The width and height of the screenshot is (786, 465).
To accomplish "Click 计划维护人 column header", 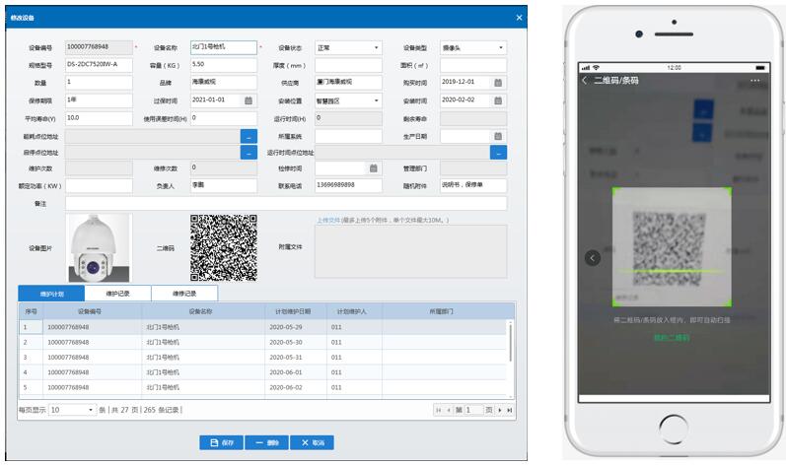I will click(x=354, y=311).
